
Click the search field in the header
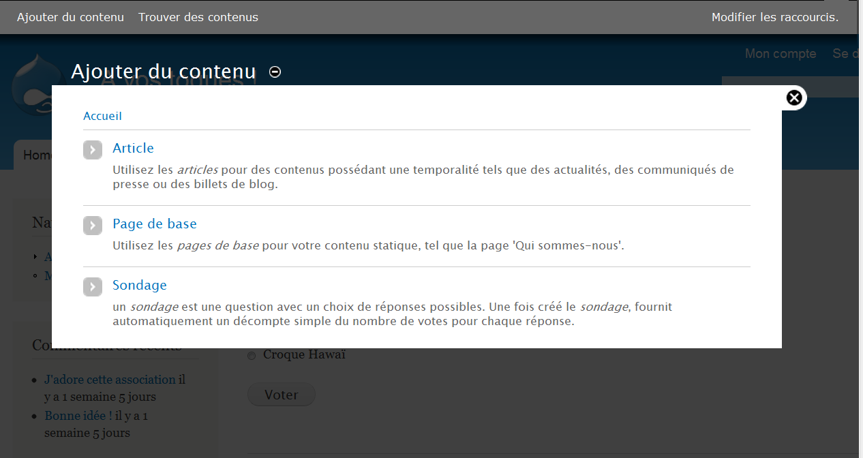791,87
